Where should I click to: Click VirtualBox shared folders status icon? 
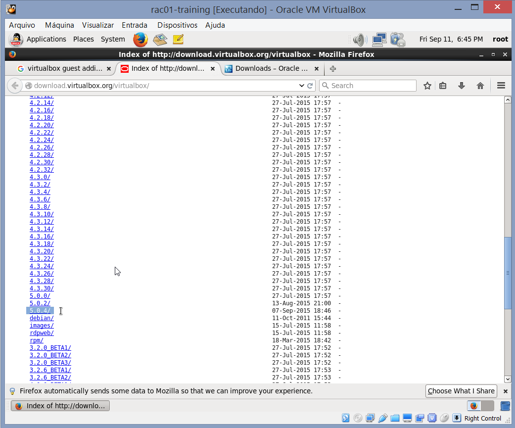pos(395,418)
